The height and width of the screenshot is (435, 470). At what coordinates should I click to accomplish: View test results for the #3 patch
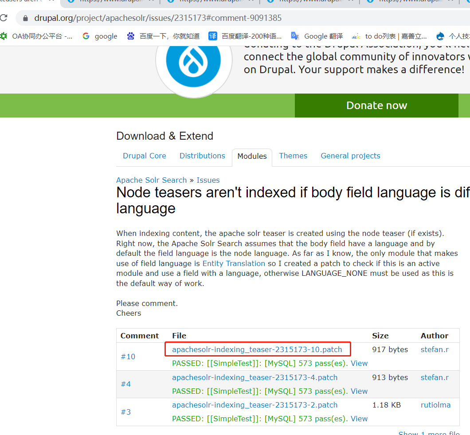pyautogui.click(x=359, y=419)
